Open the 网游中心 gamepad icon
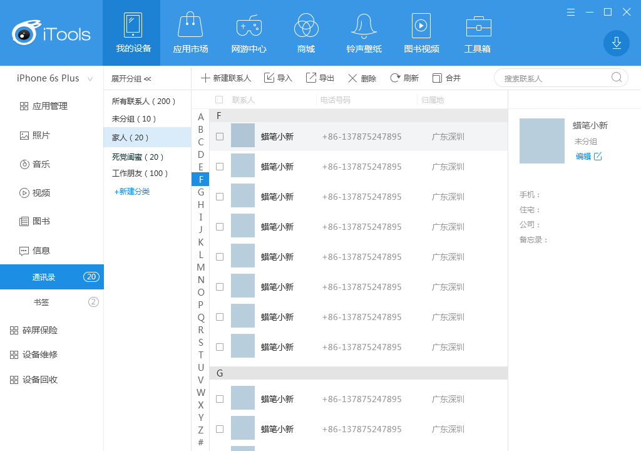The width and height of the screenshot is (641, 451). point(249,26)
